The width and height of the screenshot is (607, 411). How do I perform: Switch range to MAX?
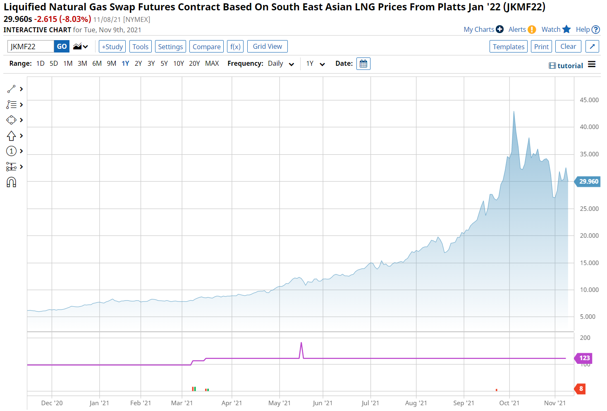point(212,64)
